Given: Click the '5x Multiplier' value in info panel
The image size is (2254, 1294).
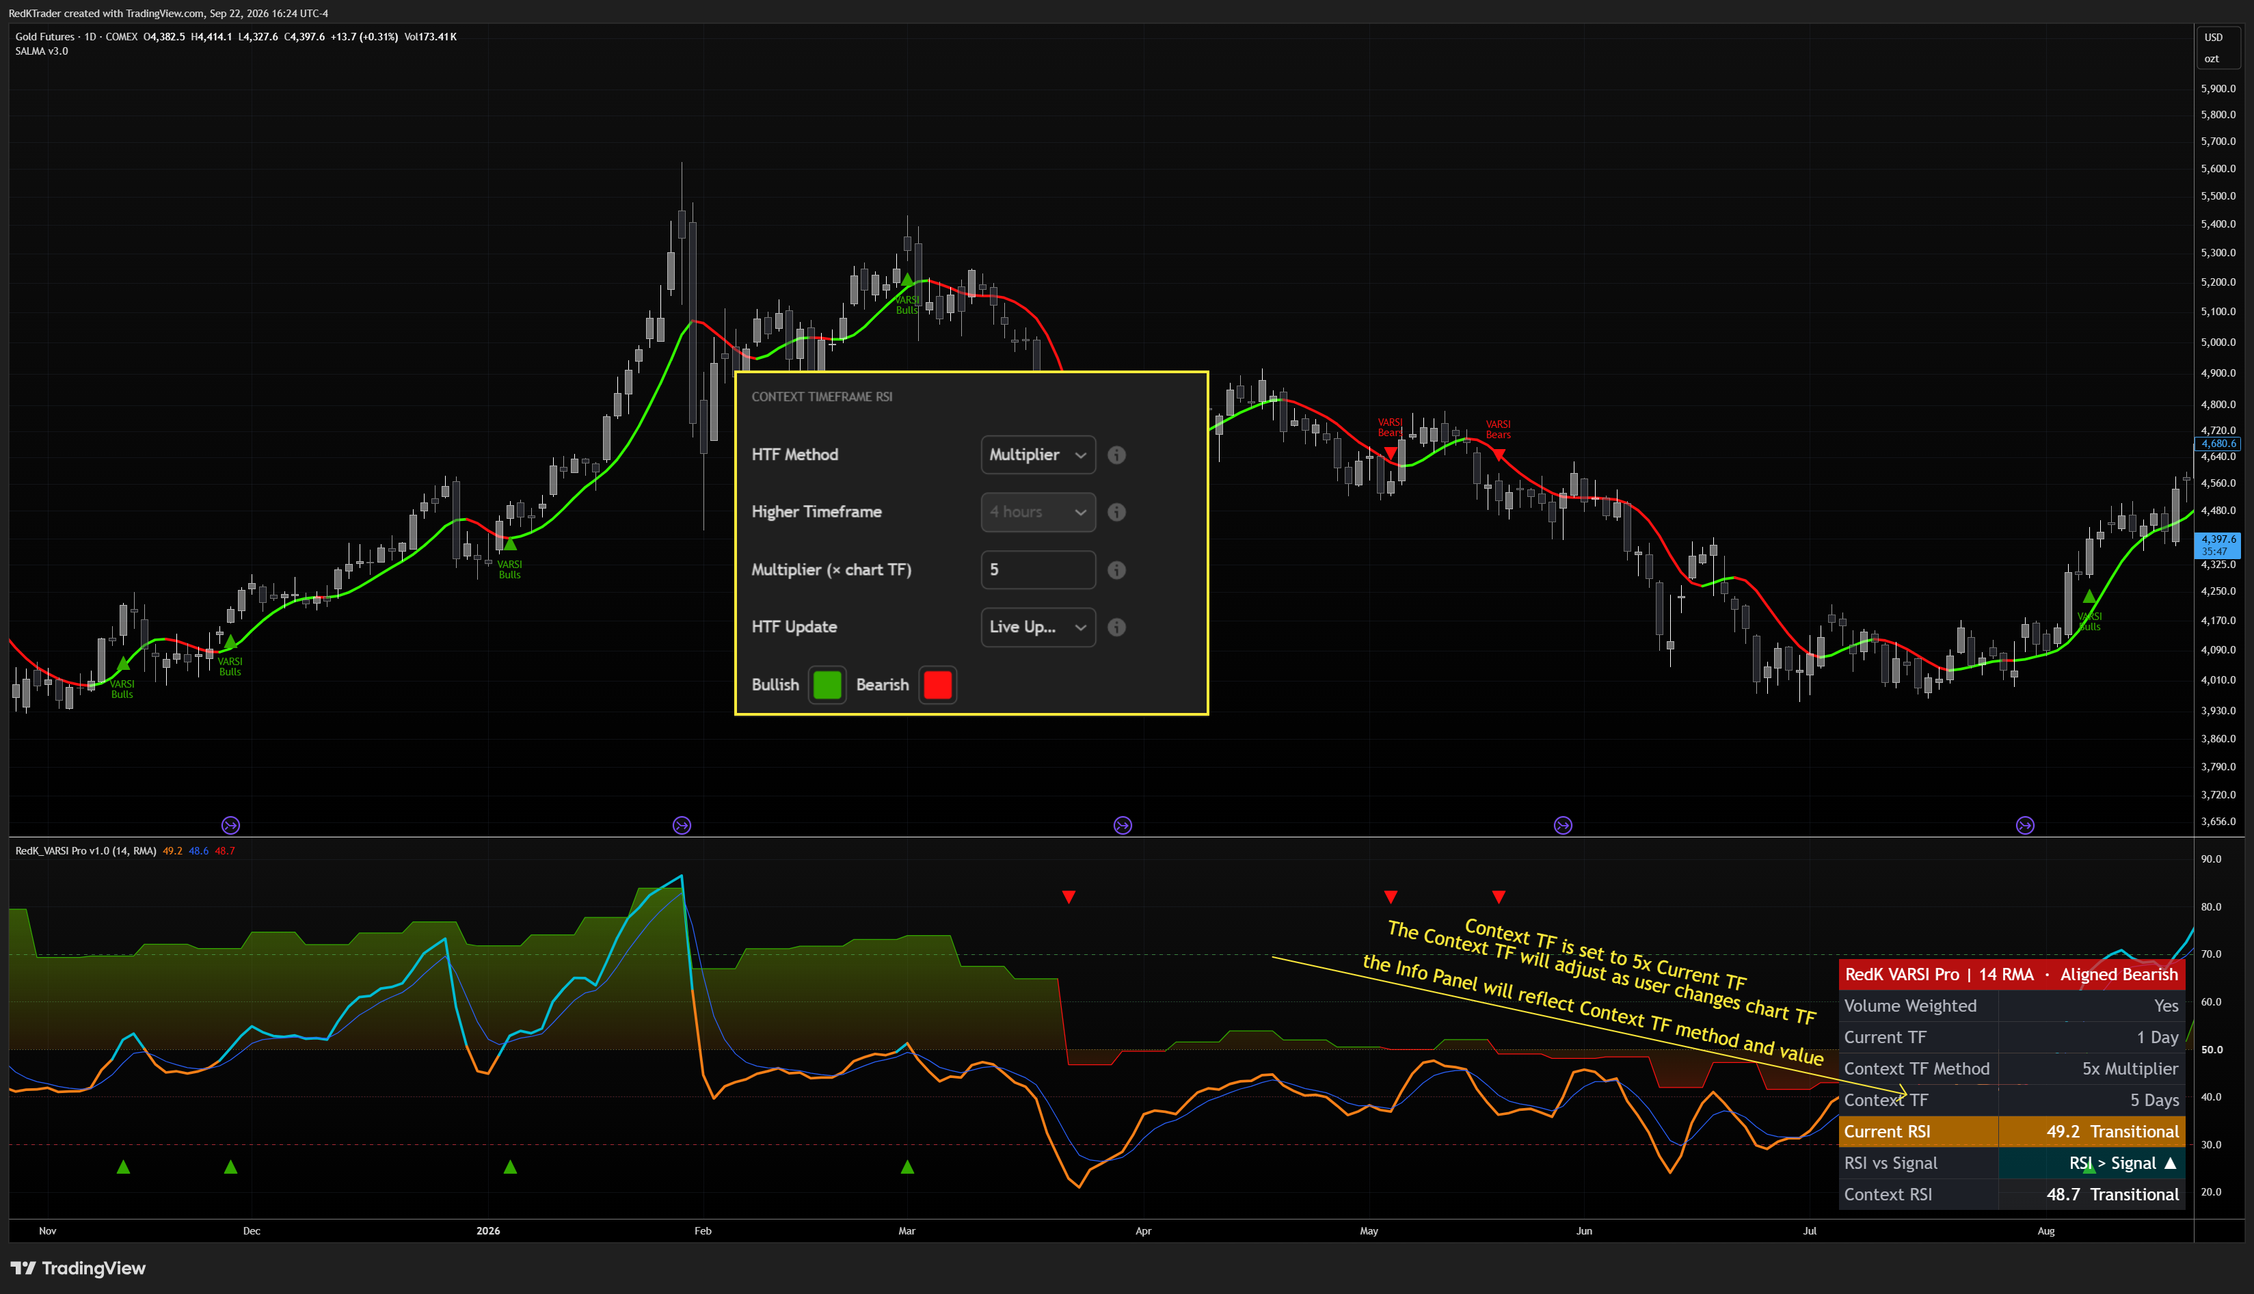Looking at the screenshot, I should pos(2130,1069).
